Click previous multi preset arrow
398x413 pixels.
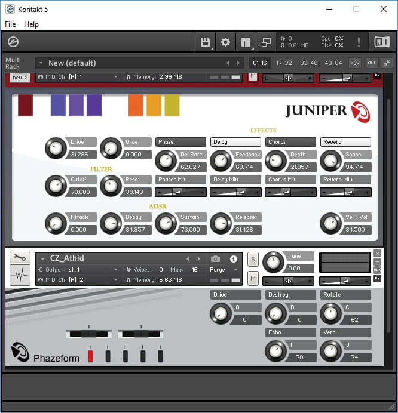point(228,63)
